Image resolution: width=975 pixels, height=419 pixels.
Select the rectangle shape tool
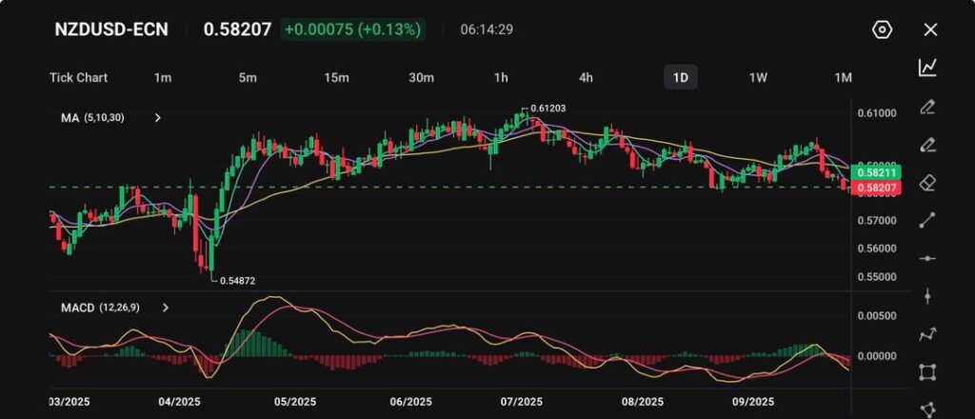[x=928, y=372]
